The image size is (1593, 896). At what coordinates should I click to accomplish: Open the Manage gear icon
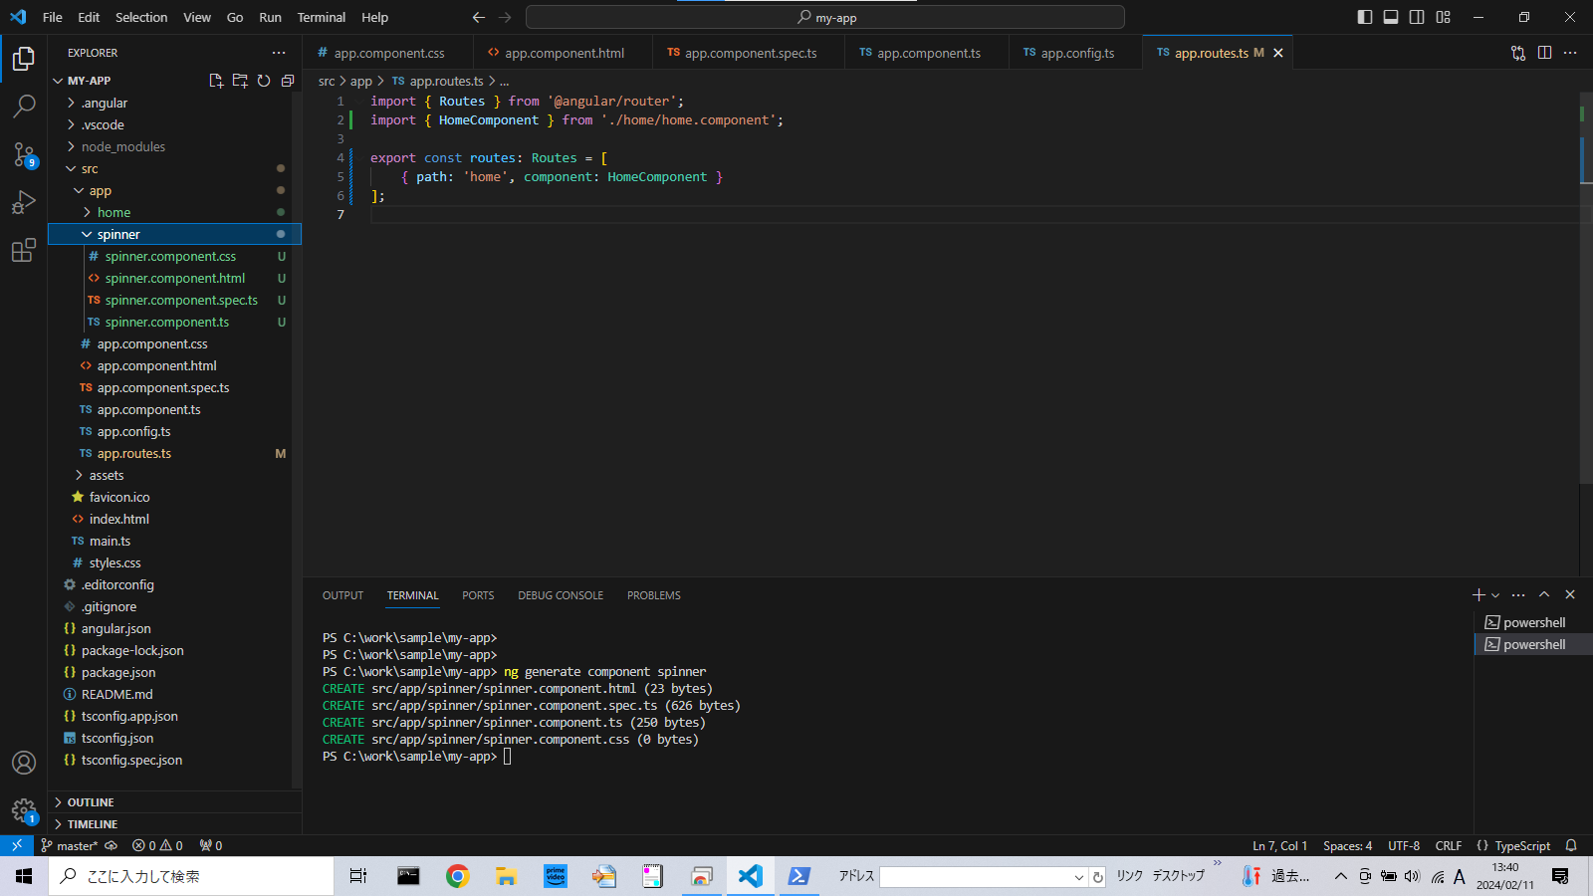24,810
